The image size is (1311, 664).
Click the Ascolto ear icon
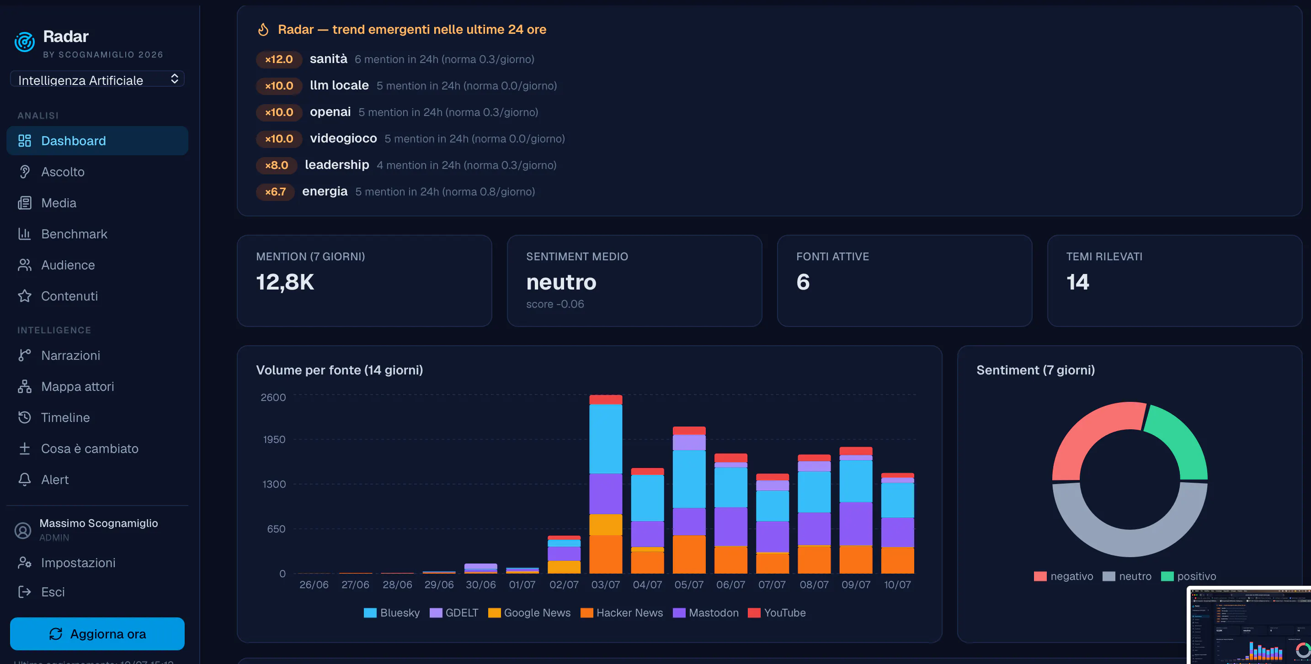24,172
